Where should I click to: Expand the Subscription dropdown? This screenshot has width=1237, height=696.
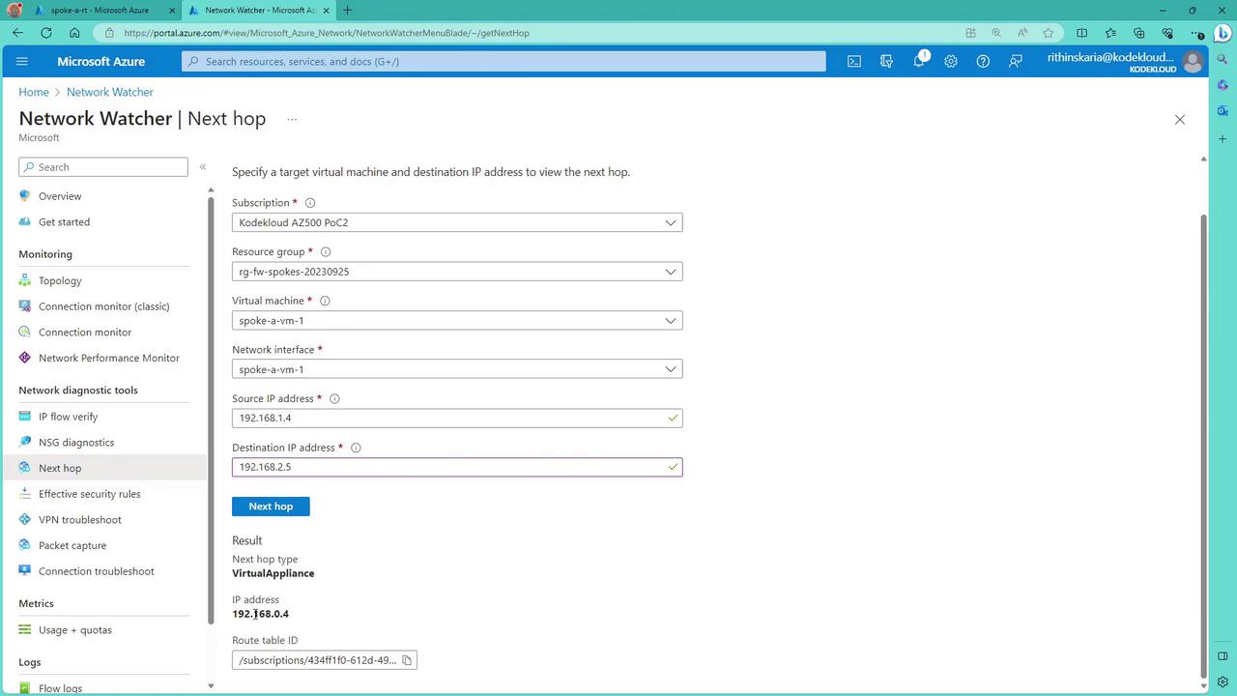457,222
